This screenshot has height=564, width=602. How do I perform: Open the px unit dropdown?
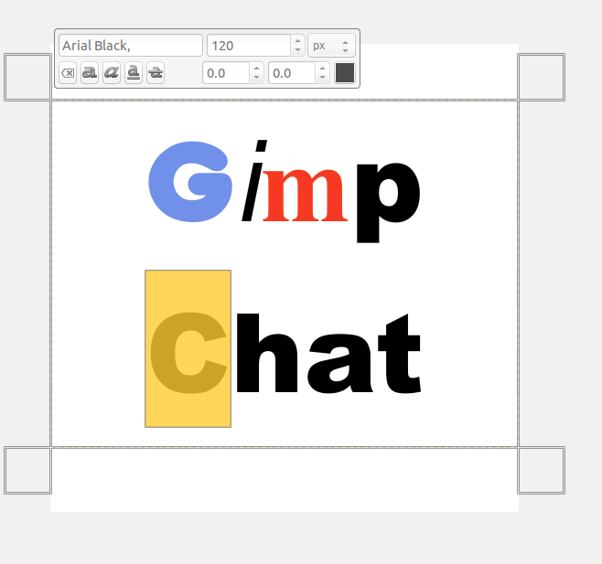click(x=331, y=46)
